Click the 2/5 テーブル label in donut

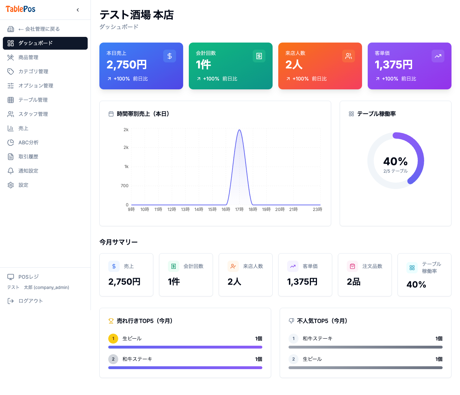click(395, 171)
